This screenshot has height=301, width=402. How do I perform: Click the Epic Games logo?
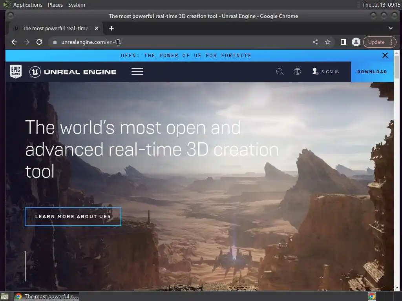click(16, 71)
